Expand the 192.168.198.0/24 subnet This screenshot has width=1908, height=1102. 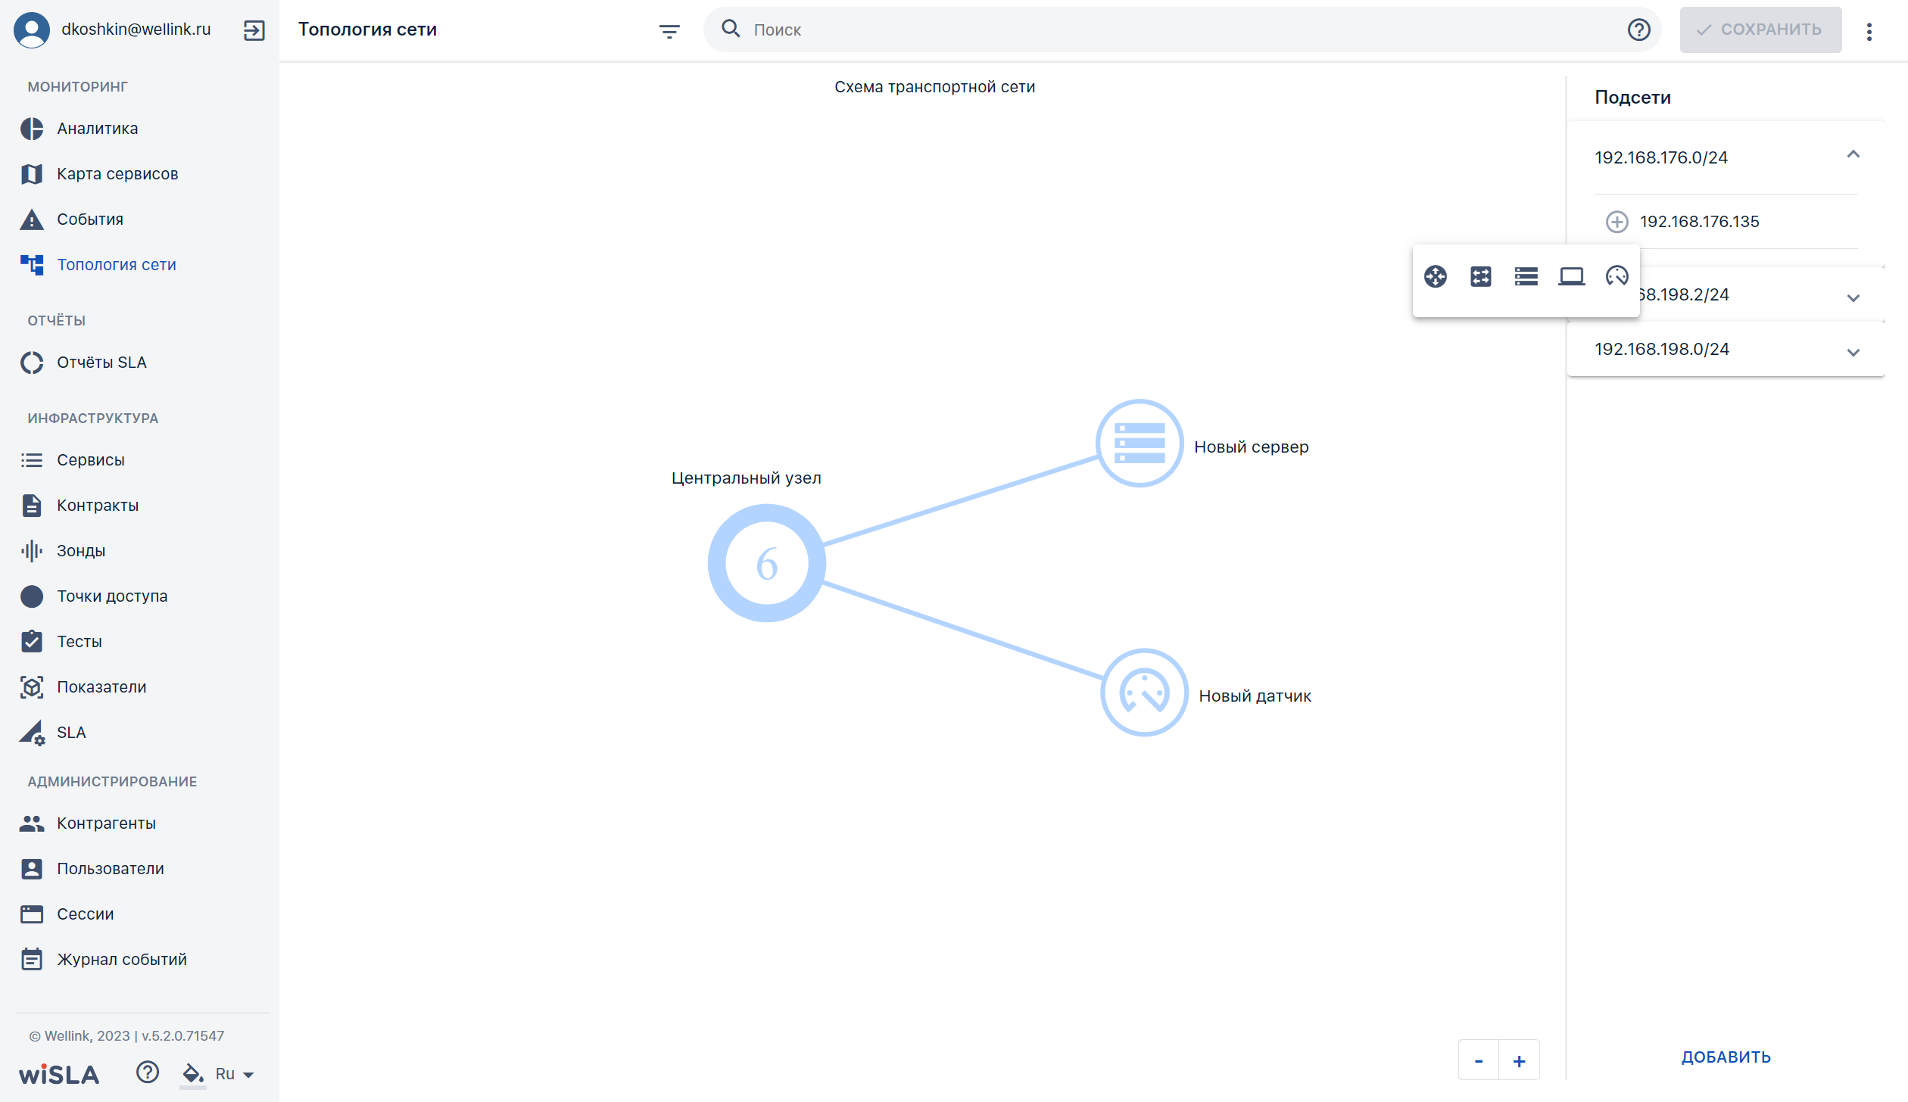point(1853,352)
